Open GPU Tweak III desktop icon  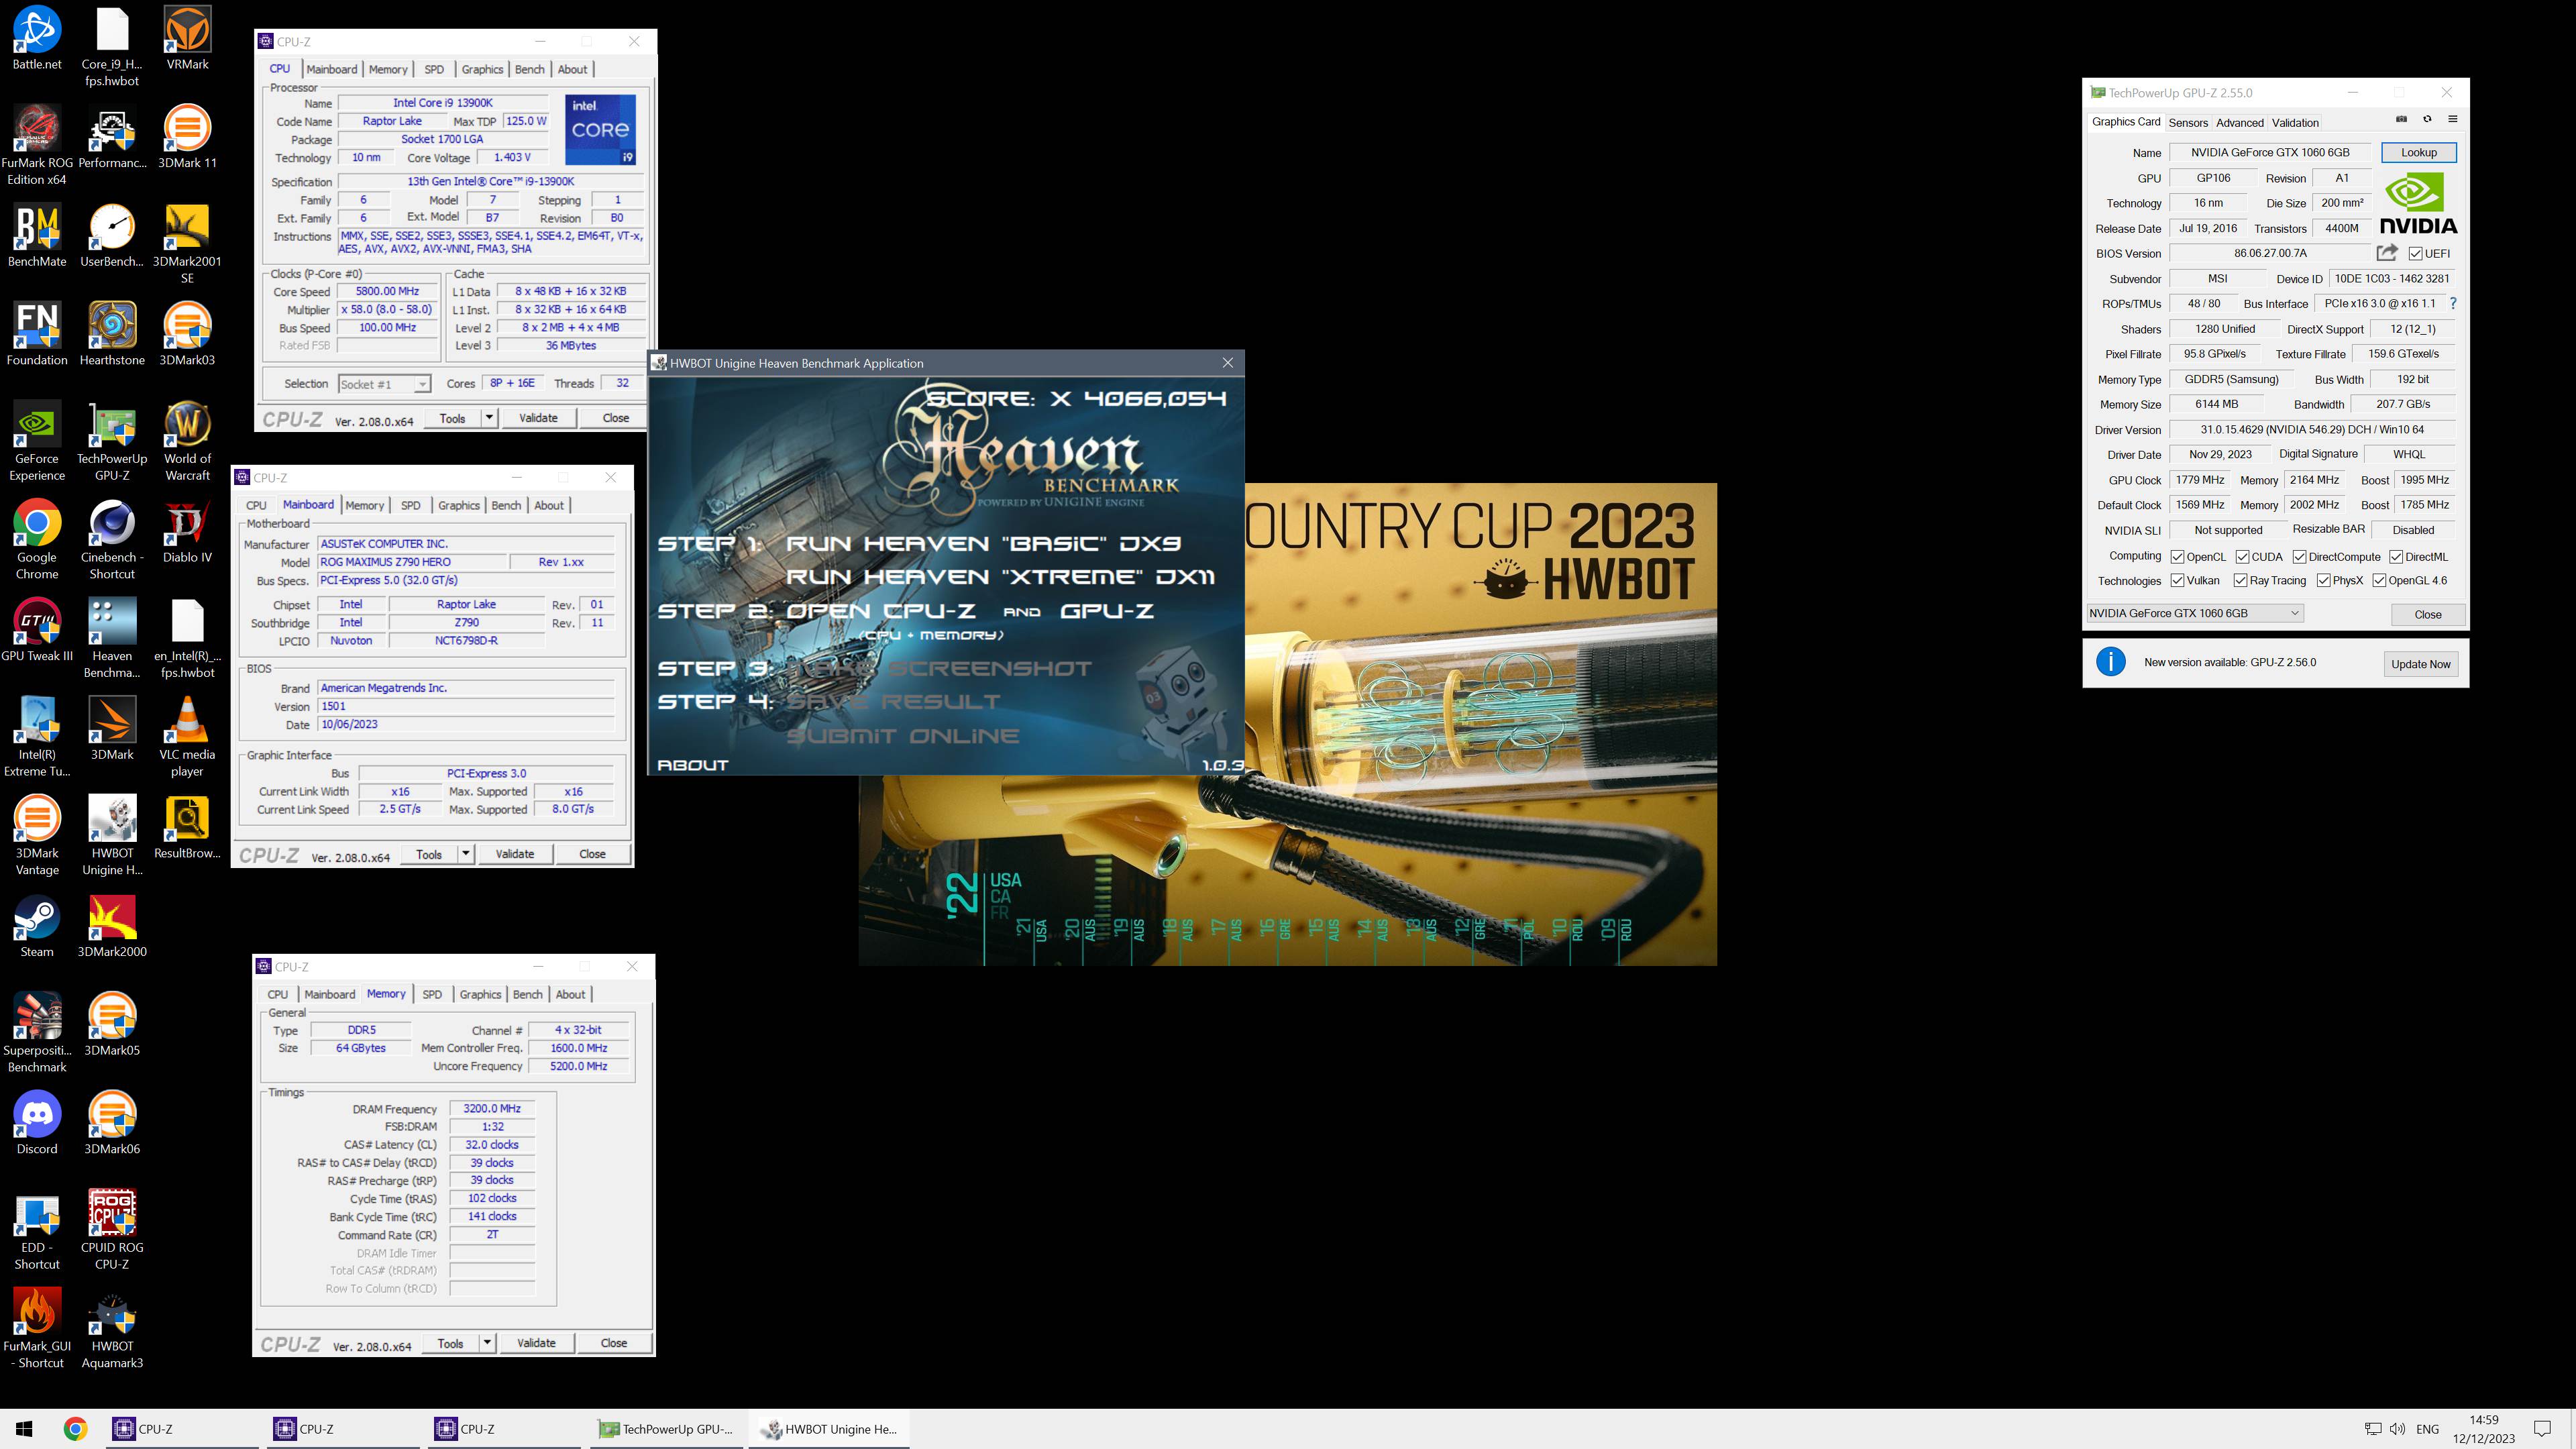click(x=37, y=630)
